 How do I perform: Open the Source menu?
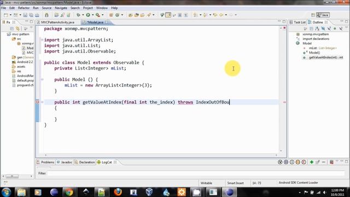pyautogui.click(x=46, y=8)
